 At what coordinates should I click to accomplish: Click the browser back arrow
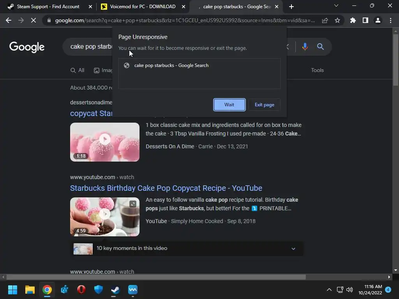pos(9,20)
